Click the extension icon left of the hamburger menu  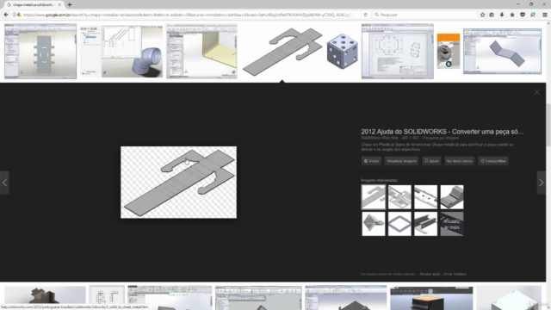click(x=533, y=15)
